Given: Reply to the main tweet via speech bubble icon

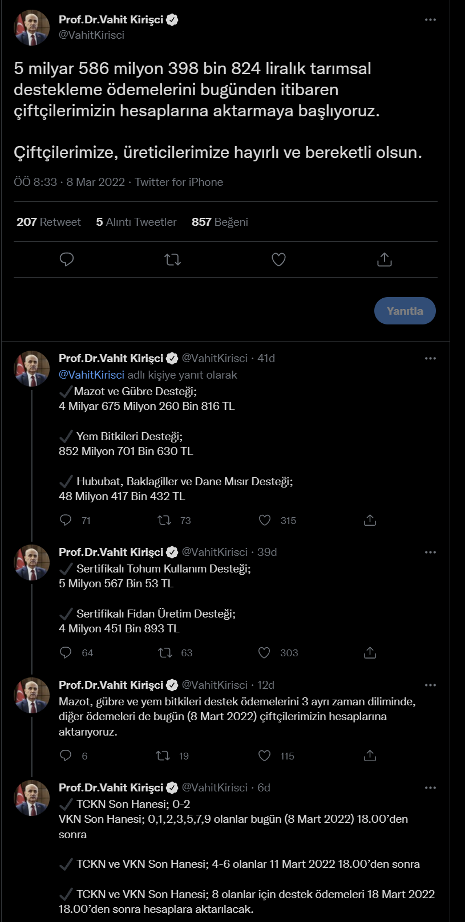Looking at the screenshot, I should tap(67, 260).
